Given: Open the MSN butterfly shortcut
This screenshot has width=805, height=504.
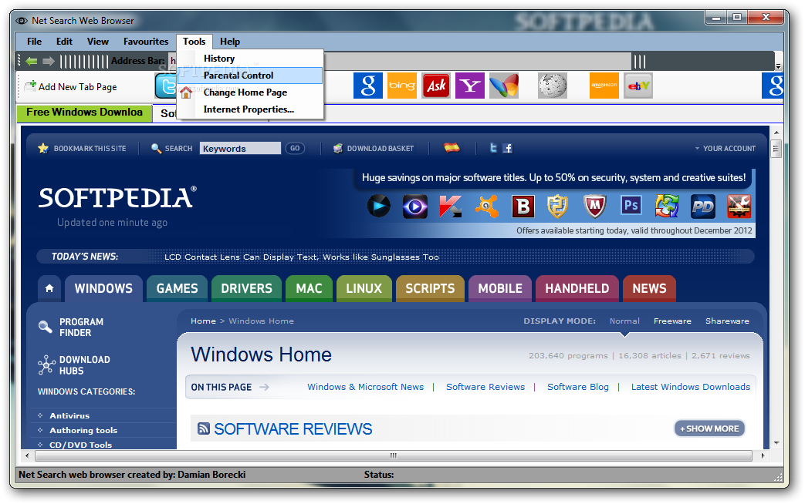Looking at the screenshot, I should click(x=504, y=86).
